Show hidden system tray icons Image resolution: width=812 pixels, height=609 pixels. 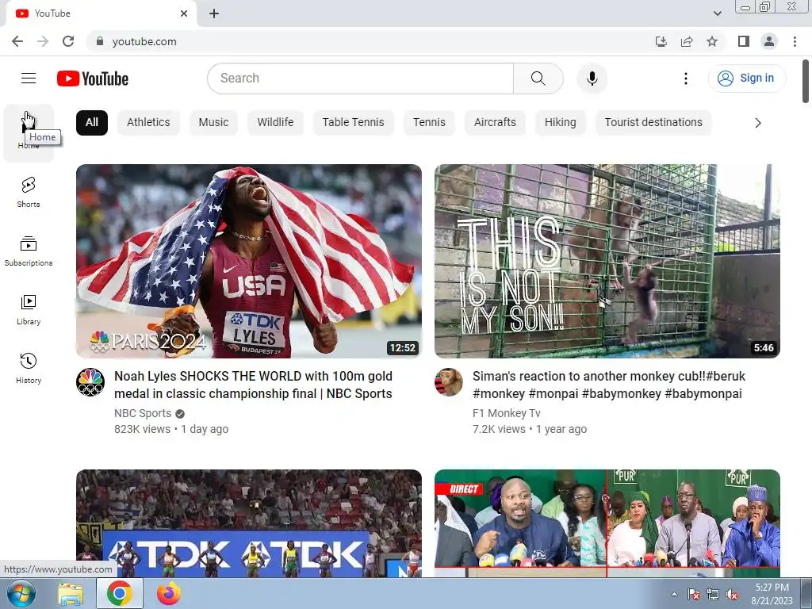674,594
